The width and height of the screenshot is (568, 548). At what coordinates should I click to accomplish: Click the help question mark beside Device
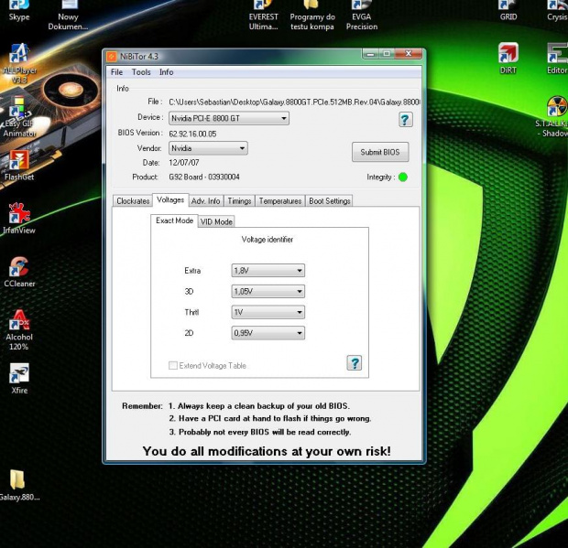(405, 119)
